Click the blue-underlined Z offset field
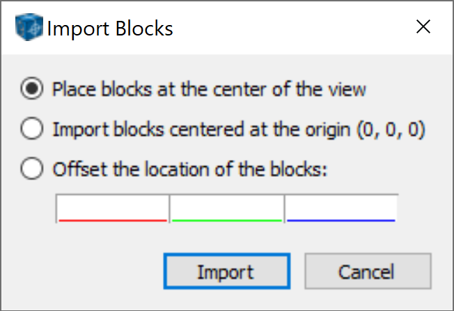The width and height of the screenshot is (454, 311). (340, 208)
